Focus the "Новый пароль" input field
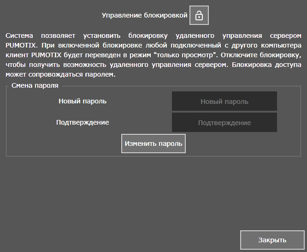307x252 pixels. (x=224, y=101)
